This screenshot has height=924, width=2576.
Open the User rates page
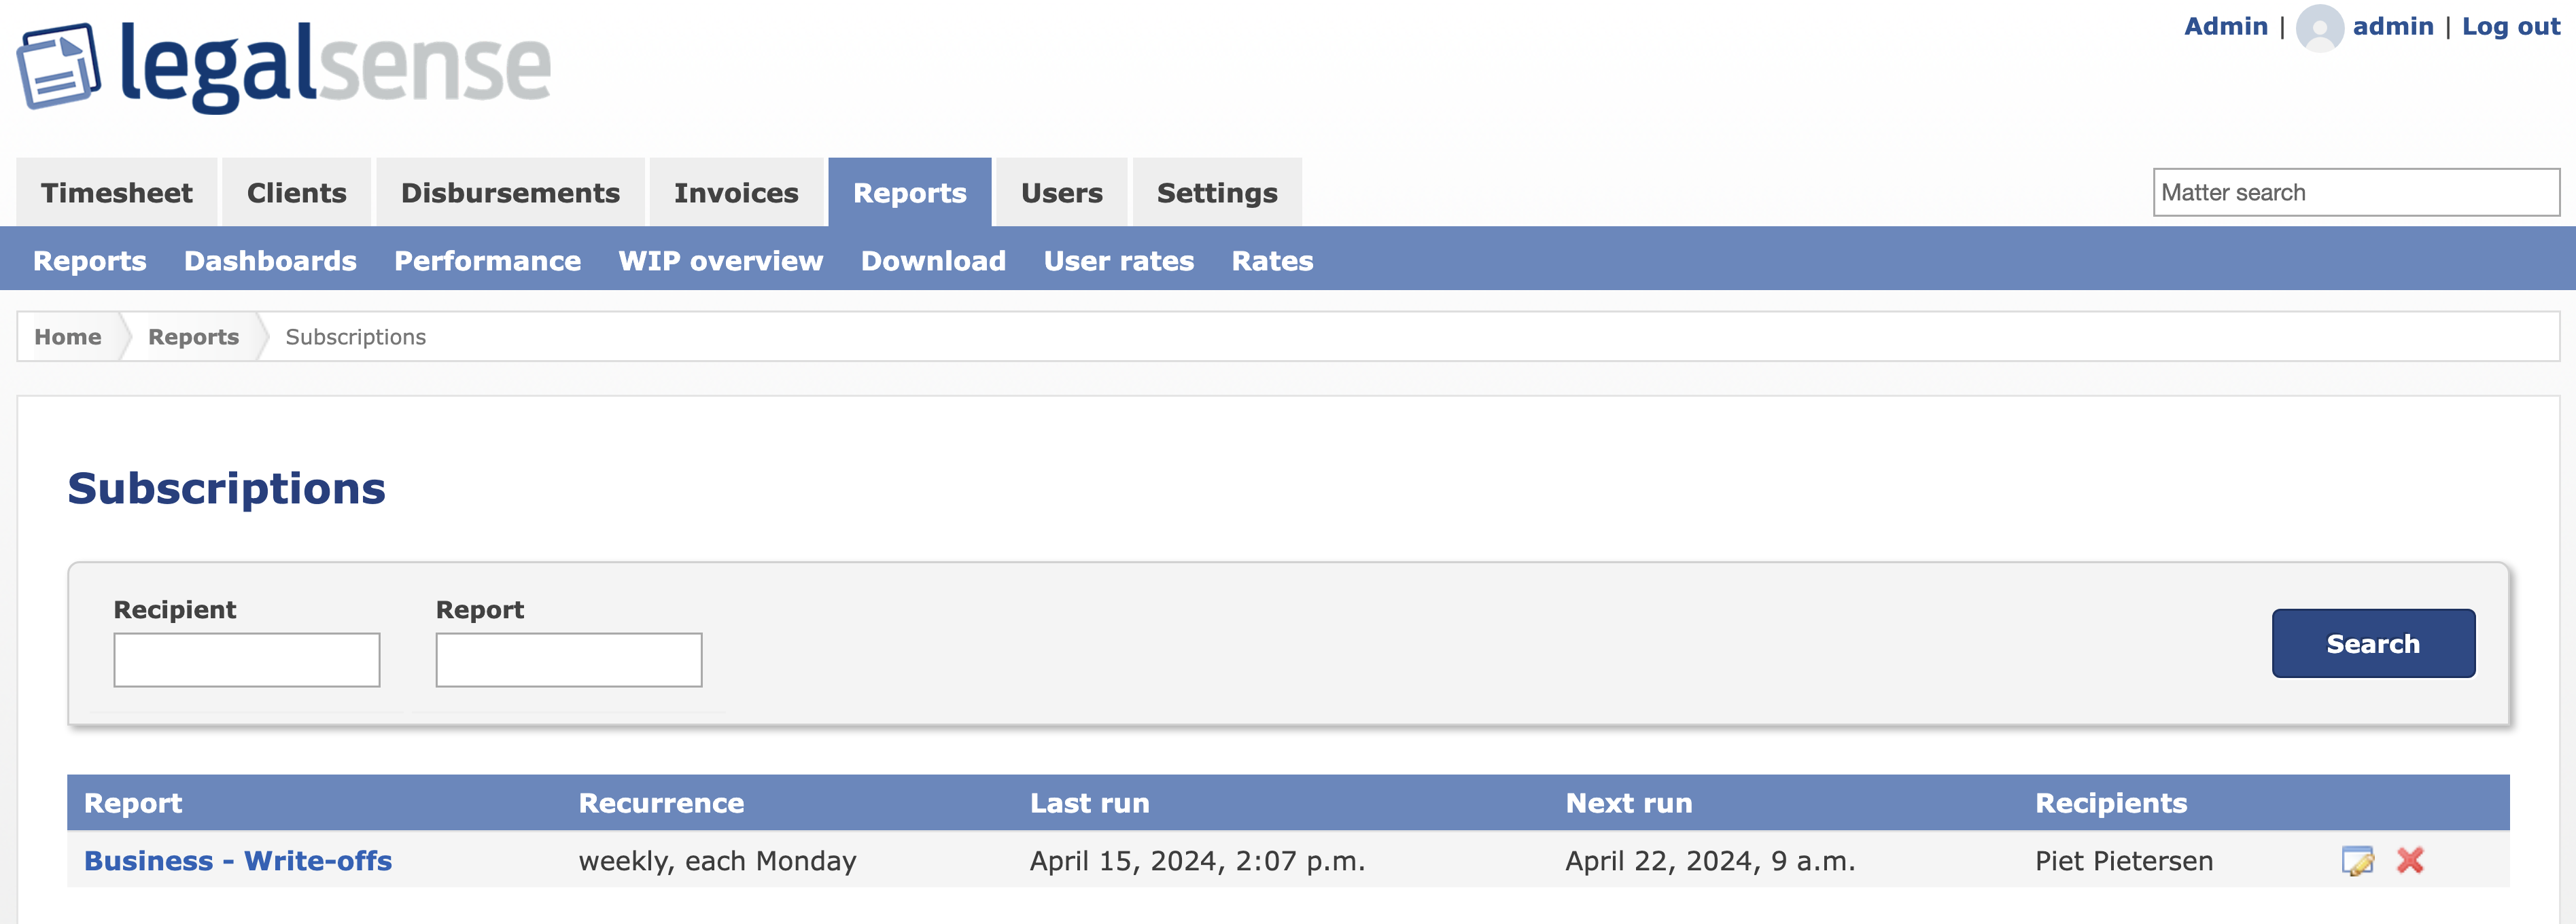tap(1118, 260)
